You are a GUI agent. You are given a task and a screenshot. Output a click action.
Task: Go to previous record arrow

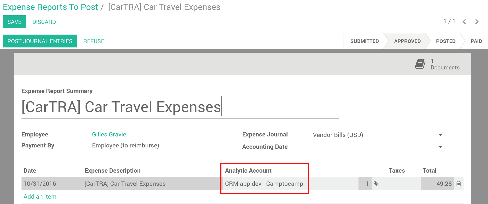click(464, 22)
